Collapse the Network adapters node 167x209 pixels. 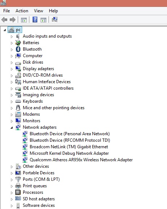point(12,128)
